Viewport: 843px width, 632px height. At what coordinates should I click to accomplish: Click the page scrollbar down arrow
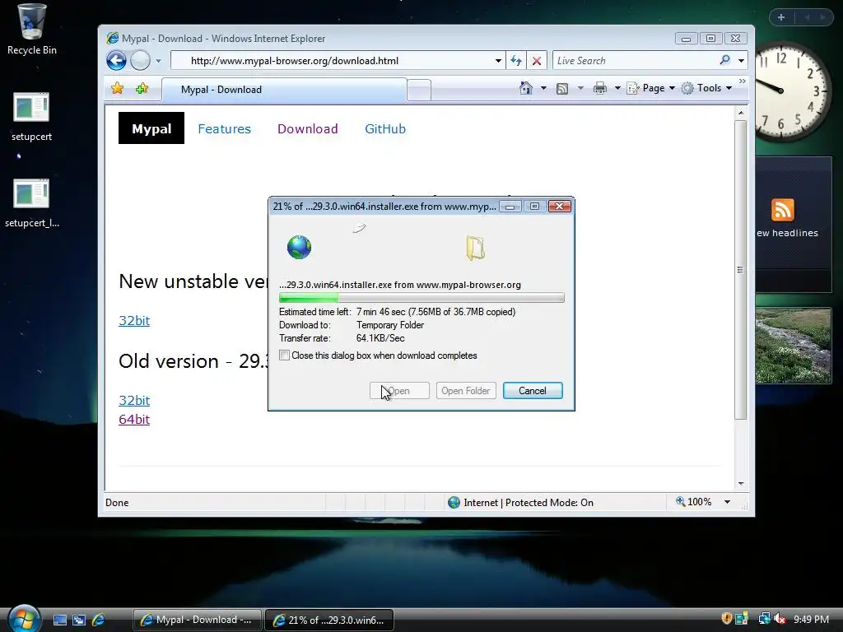[741, 484]
